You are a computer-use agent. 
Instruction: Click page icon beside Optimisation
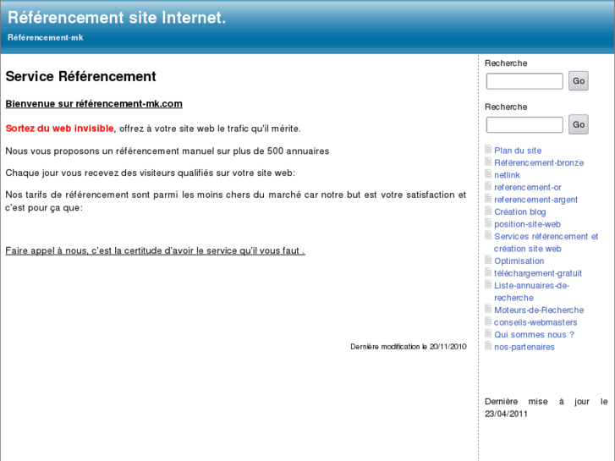(488, 260)
